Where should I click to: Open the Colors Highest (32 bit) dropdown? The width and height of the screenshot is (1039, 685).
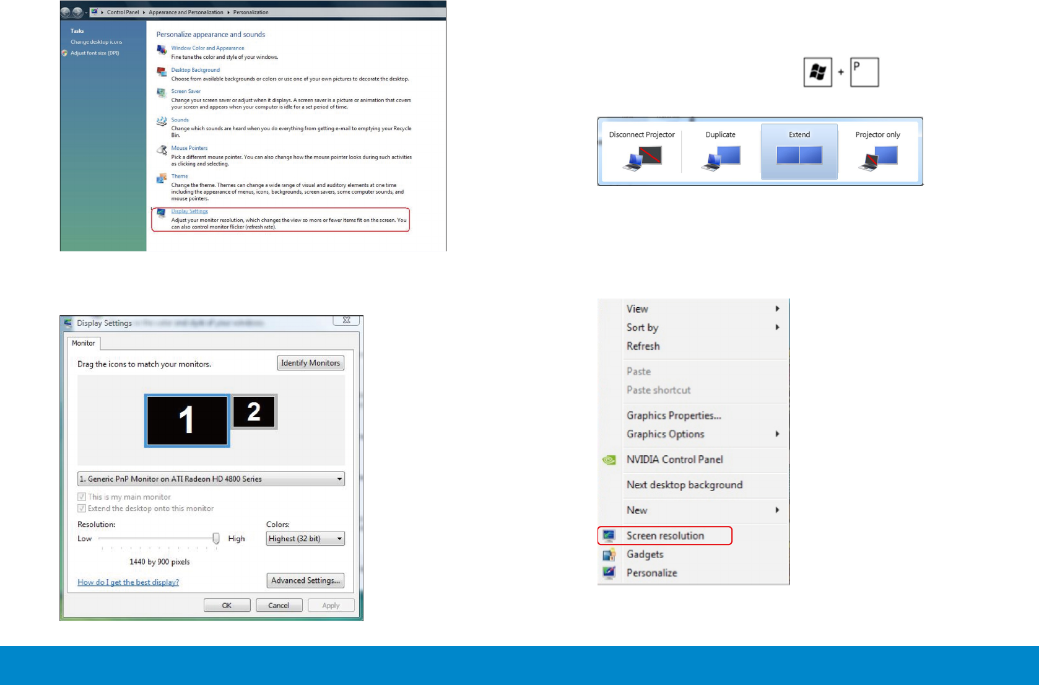pos(305,539)
